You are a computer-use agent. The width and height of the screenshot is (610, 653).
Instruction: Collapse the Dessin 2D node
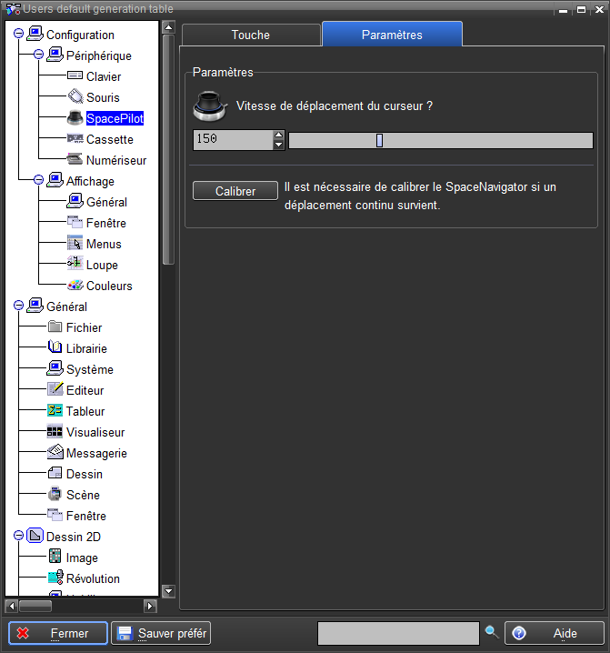(18, 537)
